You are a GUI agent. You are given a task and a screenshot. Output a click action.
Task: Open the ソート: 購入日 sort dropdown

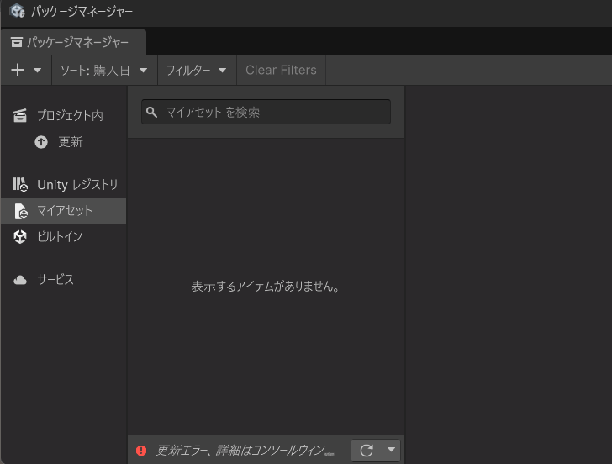[104, 71]
